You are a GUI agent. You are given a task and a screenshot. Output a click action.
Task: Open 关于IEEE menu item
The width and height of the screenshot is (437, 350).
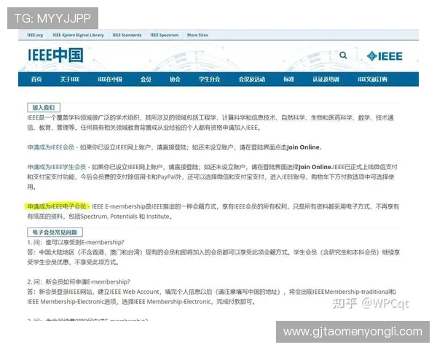pos(70,79)
